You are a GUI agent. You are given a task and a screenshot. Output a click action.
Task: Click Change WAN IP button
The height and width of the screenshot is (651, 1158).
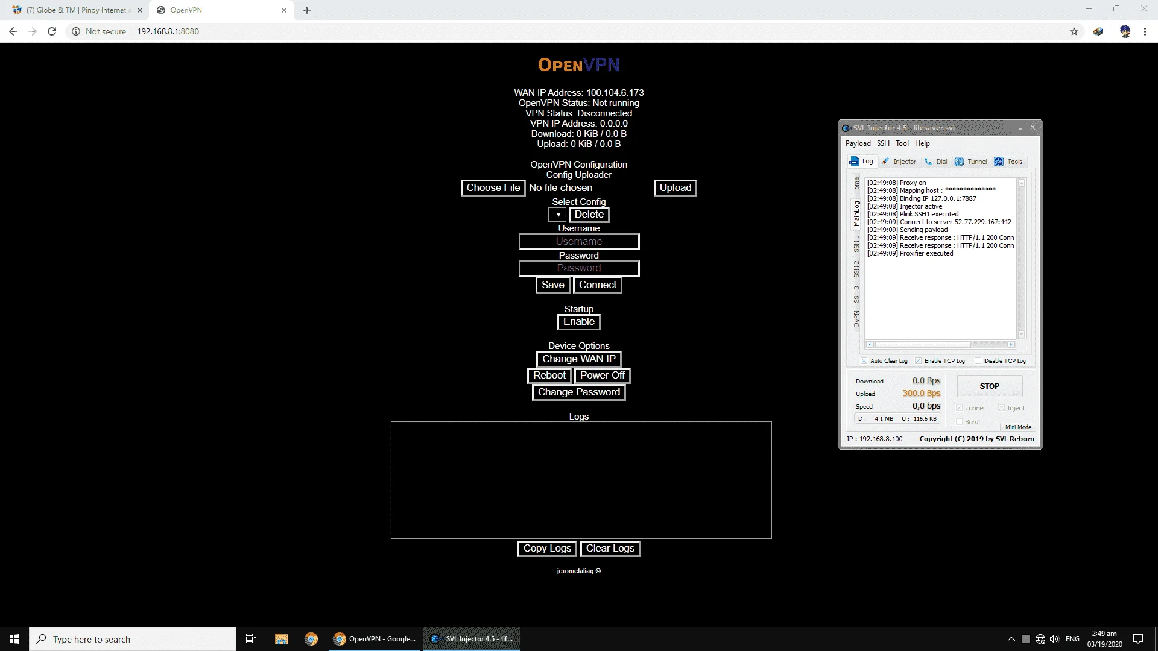pyautogui.click(x=579, y=359)
